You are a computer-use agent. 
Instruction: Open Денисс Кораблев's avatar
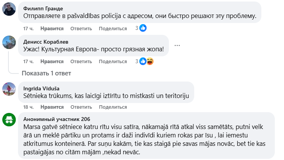coord(9,41)
